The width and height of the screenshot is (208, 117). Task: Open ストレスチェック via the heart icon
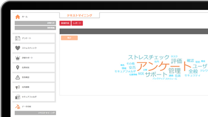click(x=18, y=48)
